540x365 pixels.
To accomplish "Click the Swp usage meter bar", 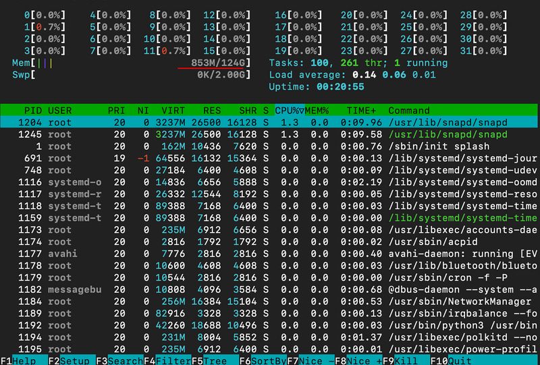I will [131, 75].
